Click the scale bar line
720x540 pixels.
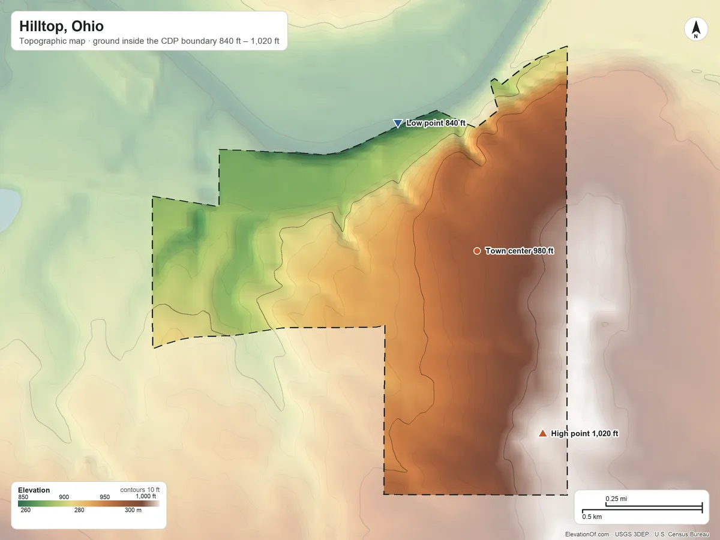[642, 509]
